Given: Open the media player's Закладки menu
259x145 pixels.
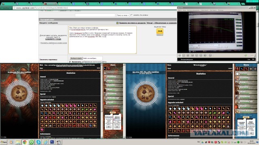Looking at the screenshot, I should coord(213,10).
